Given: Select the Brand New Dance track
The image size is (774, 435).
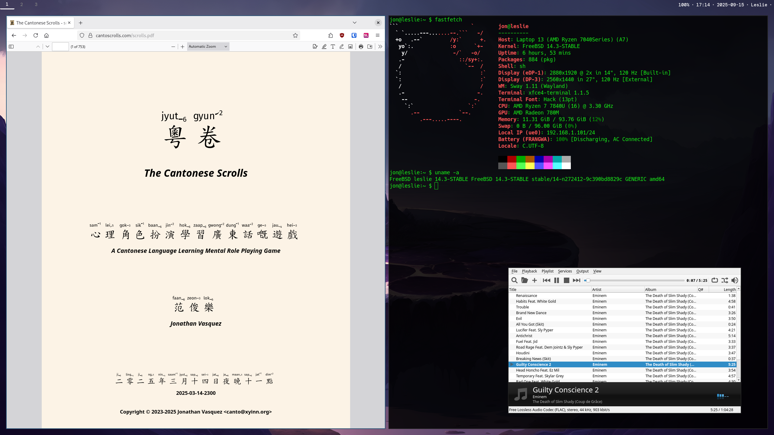Looking at the screenshot, I should click(x=623, y=313).
